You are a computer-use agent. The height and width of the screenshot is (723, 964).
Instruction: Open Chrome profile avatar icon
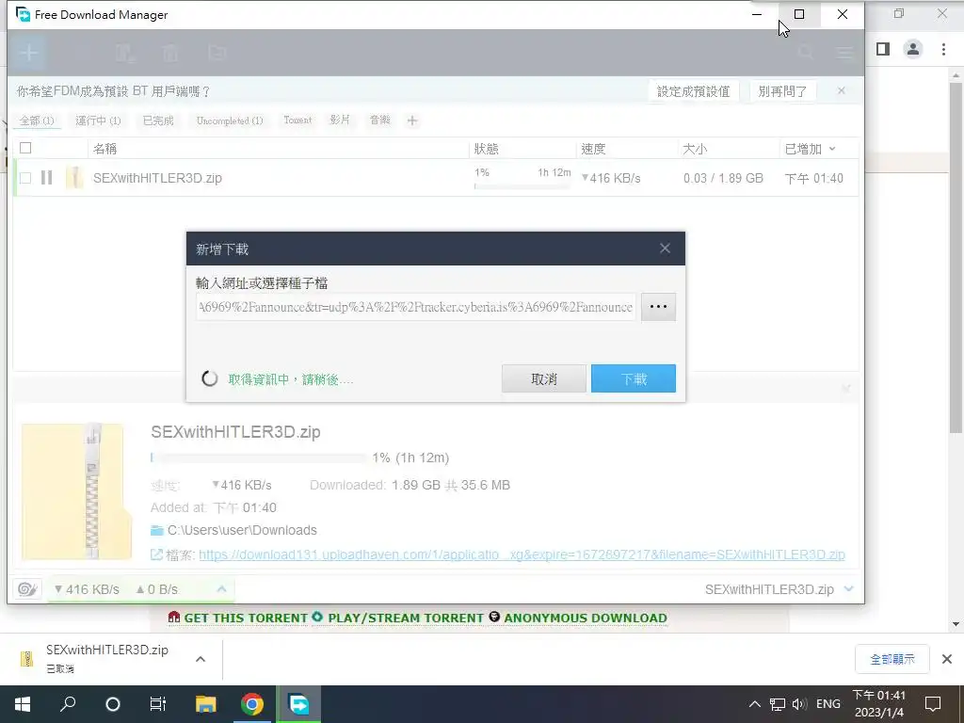click(913, 49)
